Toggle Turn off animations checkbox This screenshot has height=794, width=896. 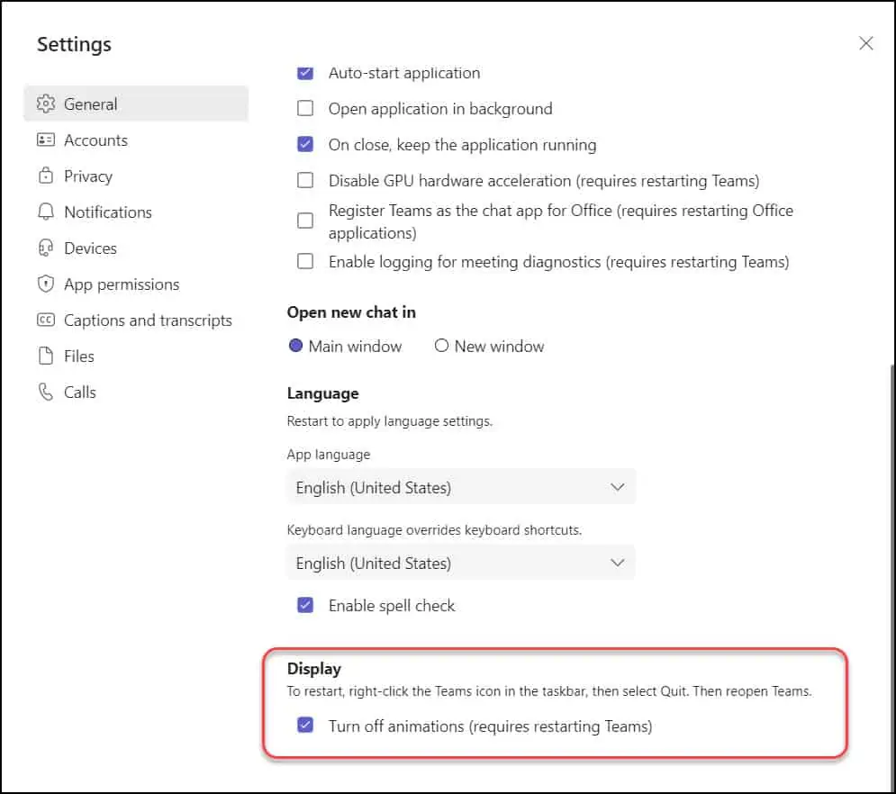click(x=305, y=726)
